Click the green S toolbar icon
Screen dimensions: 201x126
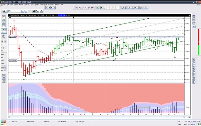click(x=98, y=8)
